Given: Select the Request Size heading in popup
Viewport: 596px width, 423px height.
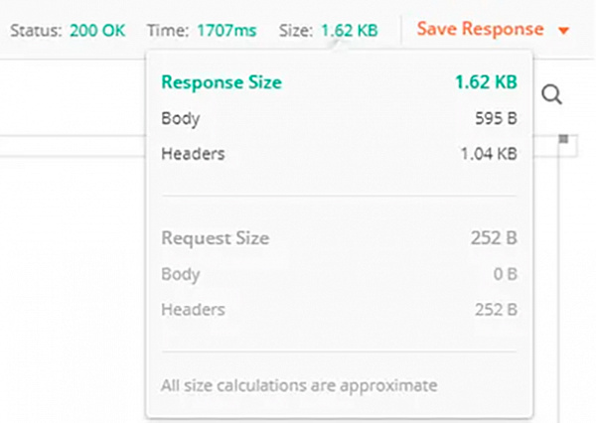Looking at the screenshot, I should pos(215,238).
